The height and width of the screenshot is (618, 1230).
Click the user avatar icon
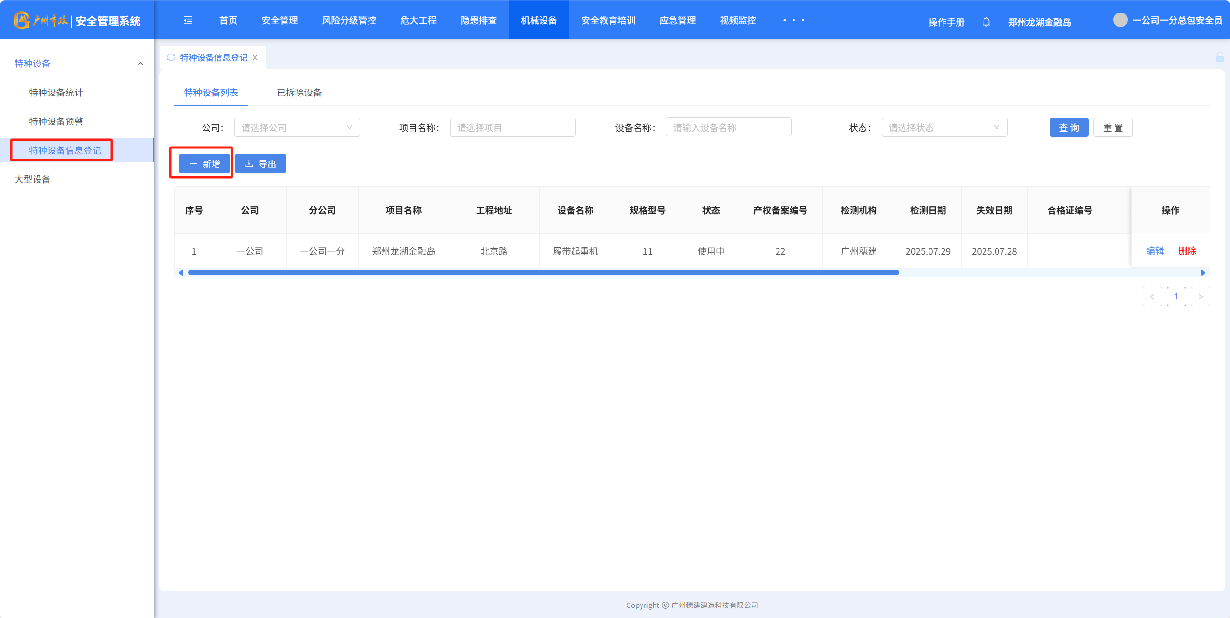pyautogui.click(x=1120, y=20)
